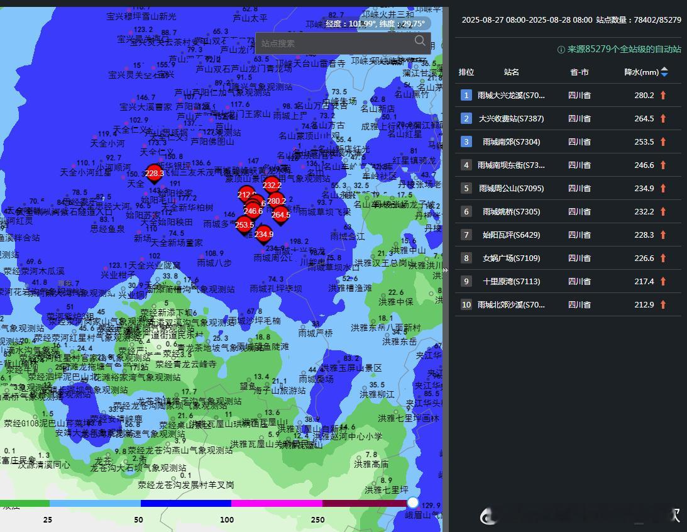The height and width of the screenshot is (532, 687).
Task: Select station row 十里原湾(S7113)
Action: coord(568,281)
